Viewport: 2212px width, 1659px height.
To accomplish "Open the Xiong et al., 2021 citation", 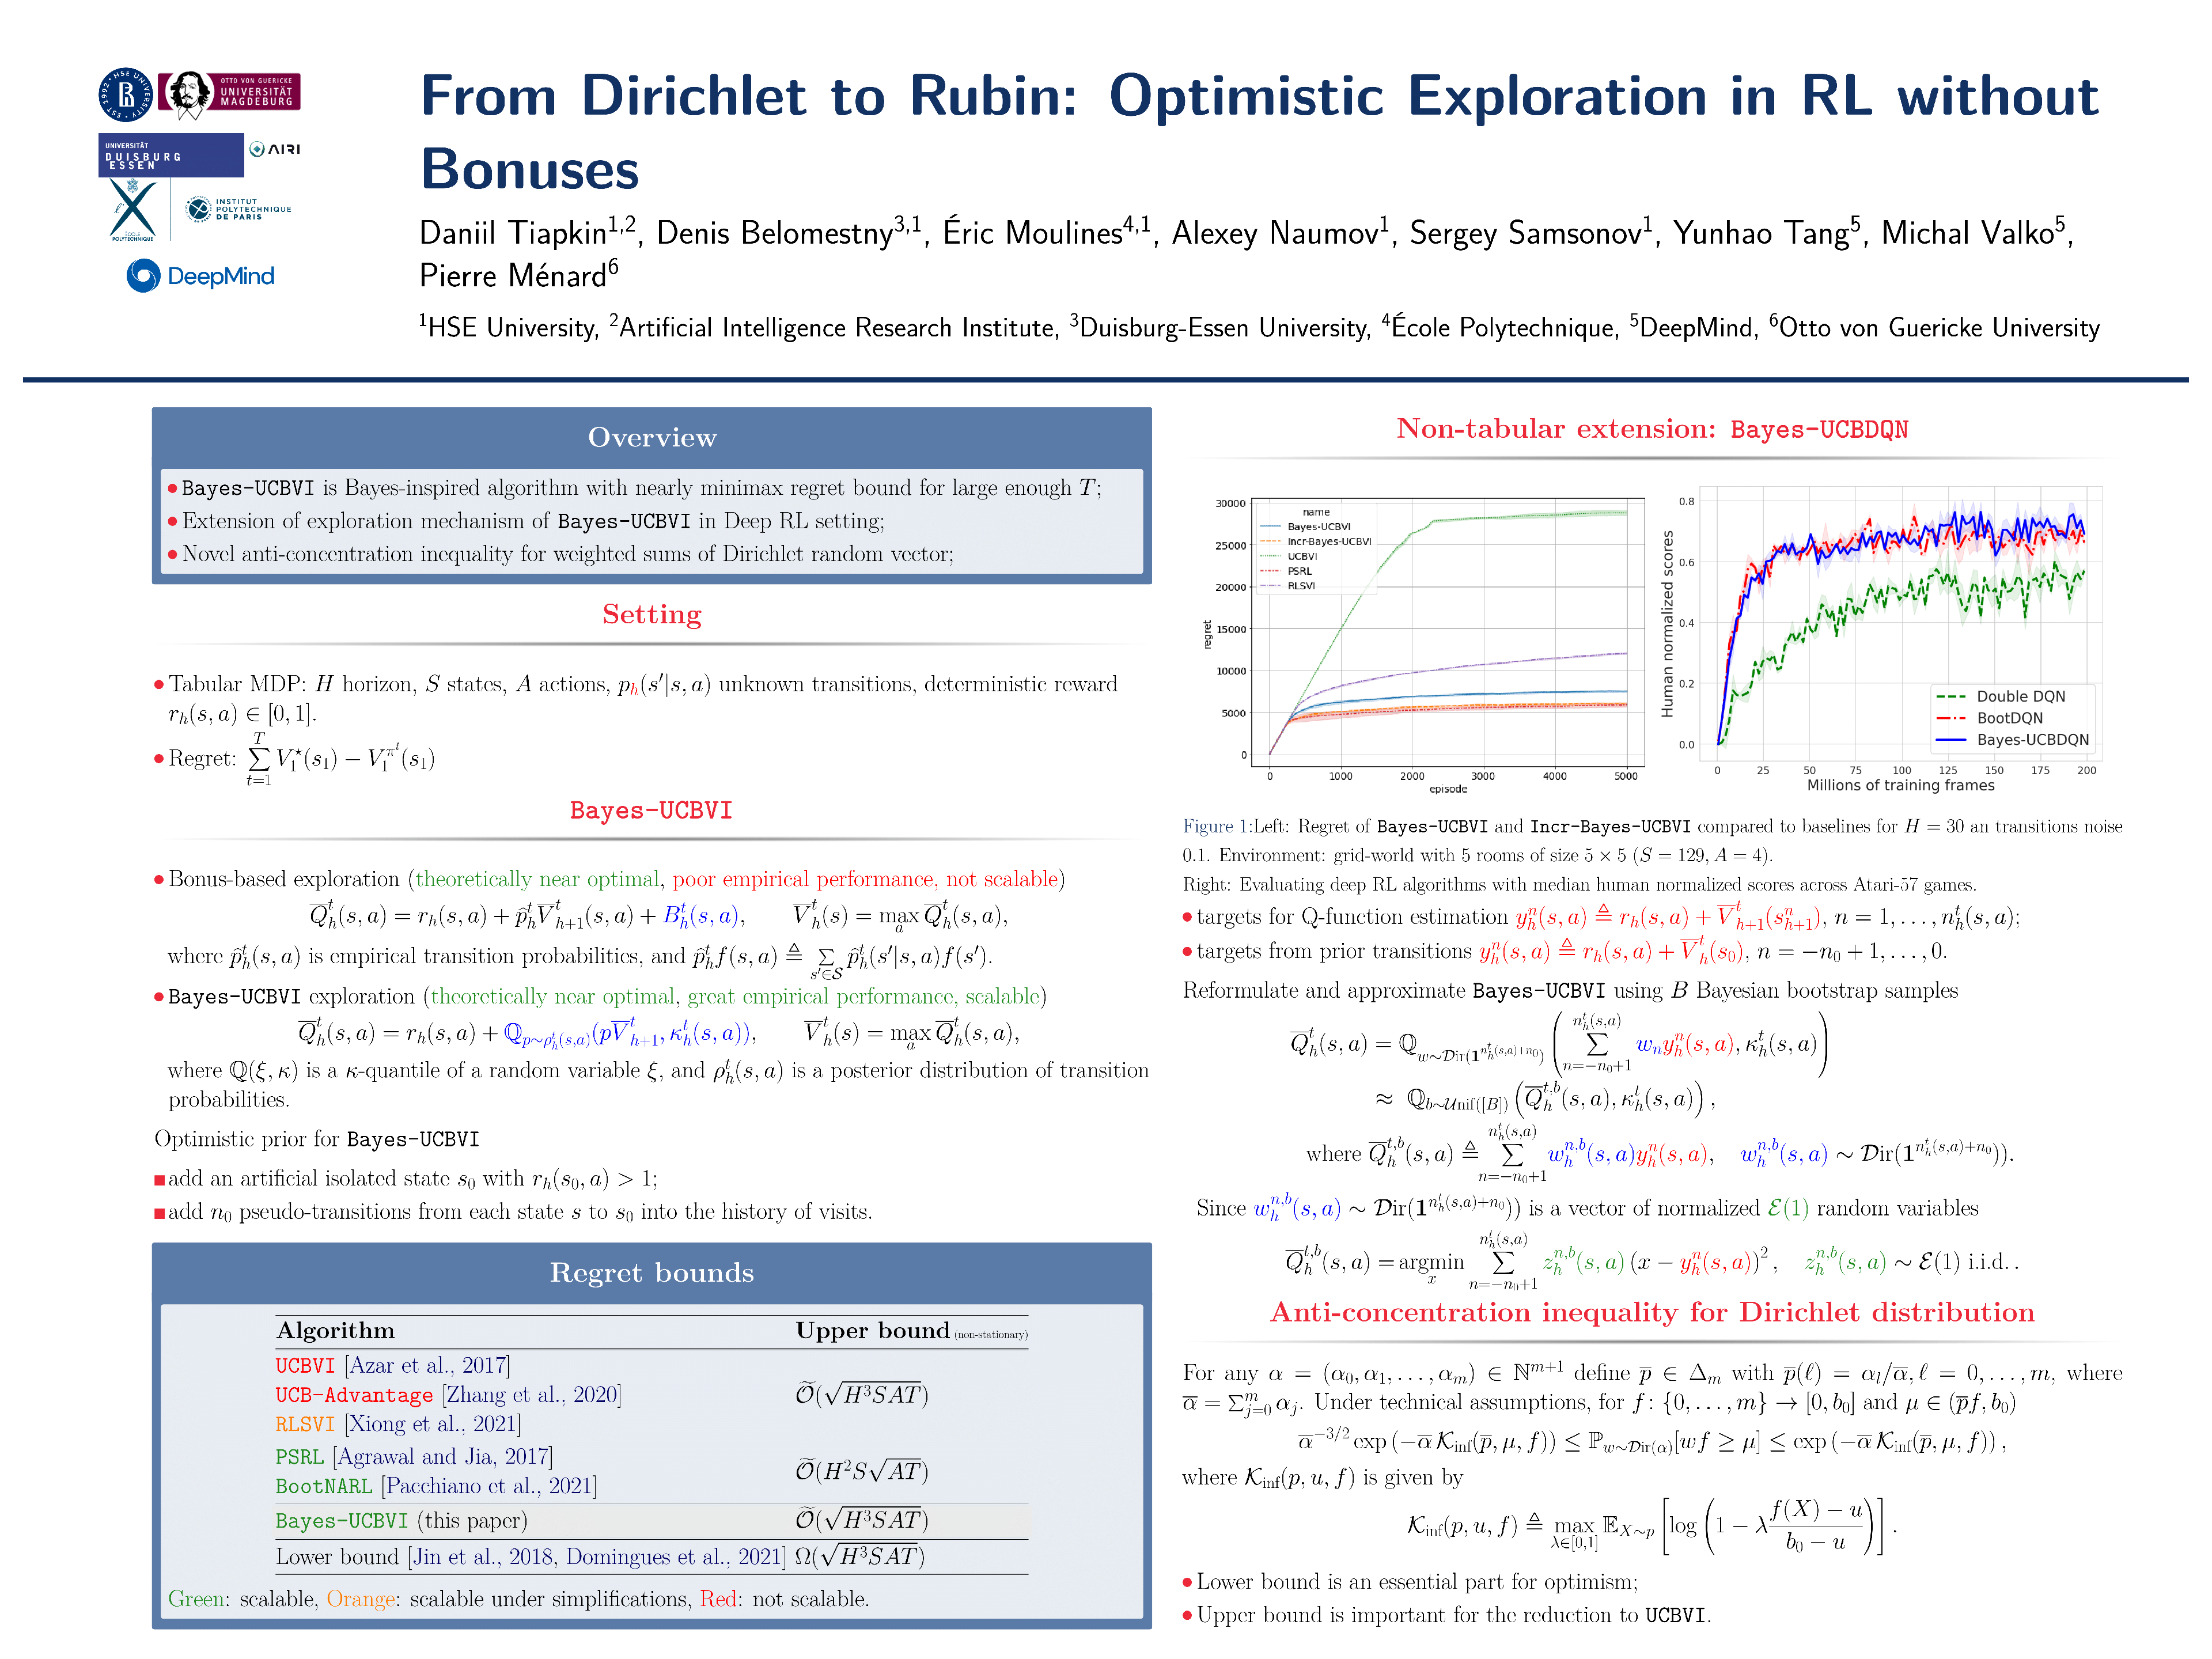I will point(434,1423).
